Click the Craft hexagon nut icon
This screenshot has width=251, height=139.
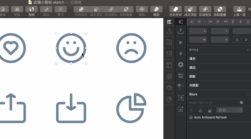point(181,64)
